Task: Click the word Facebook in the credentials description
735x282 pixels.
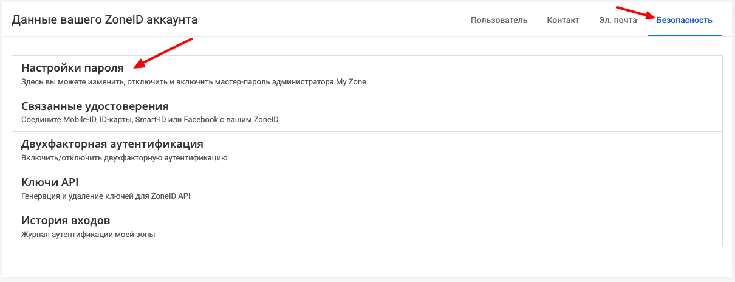Action: [219, 120]
